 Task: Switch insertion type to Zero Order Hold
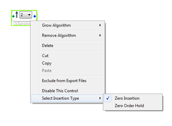pos(133,106)
